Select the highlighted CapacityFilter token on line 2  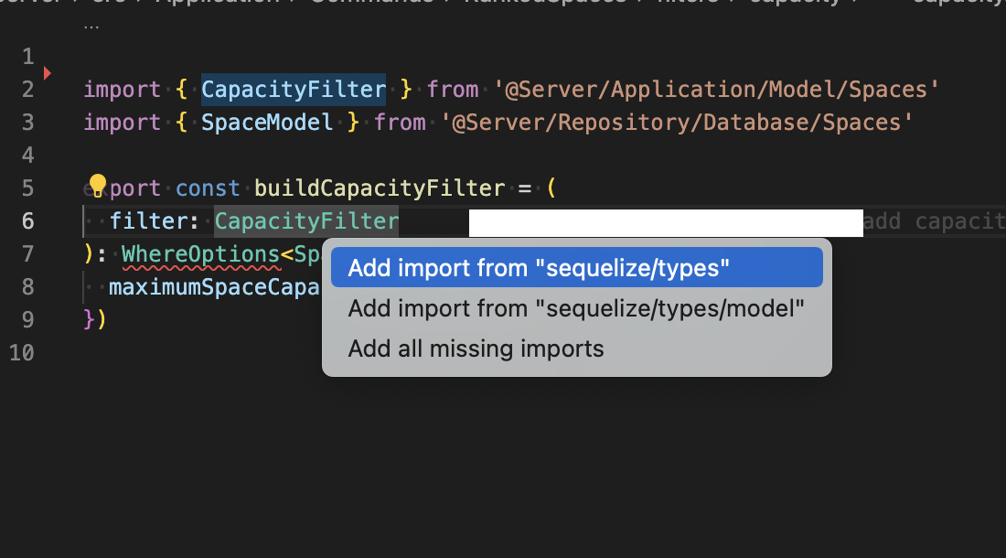coord(293,89)
